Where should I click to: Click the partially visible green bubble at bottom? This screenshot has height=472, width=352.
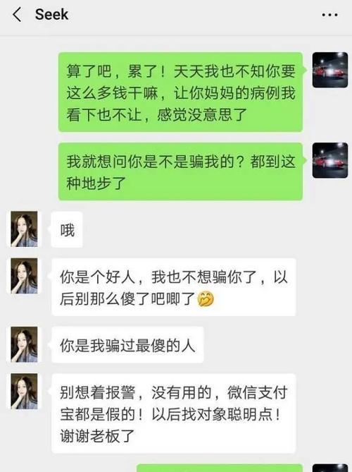(220, 468)
